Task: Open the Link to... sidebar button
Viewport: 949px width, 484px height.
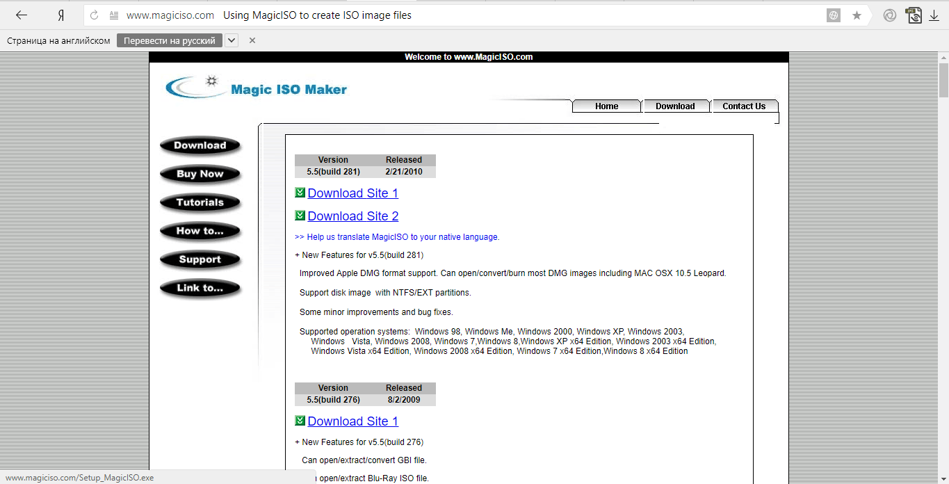Action: (200, 288)
